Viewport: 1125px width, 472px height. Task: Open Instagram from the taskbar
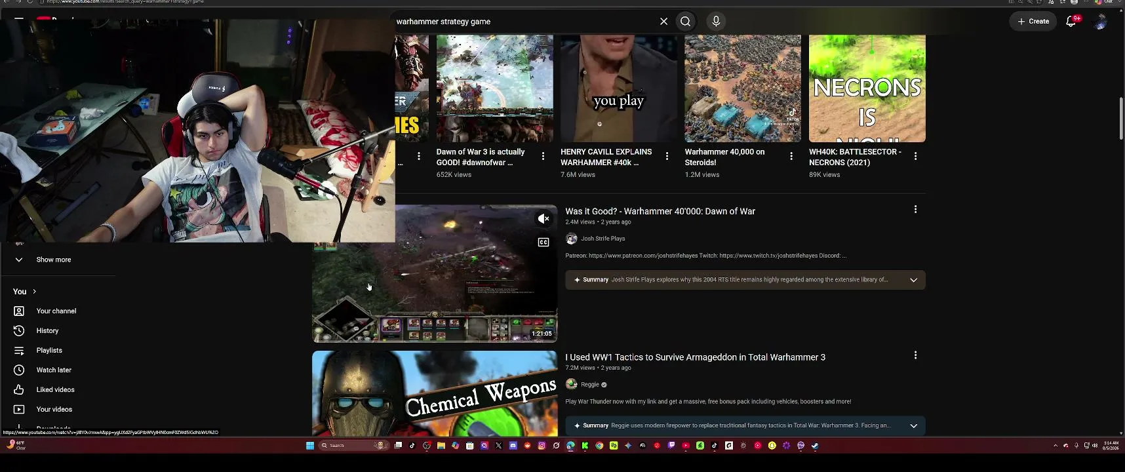coord(542,446)
